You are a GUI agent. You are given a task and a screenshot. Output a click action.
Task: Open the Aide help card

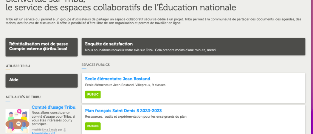click(x=41, y=81)
